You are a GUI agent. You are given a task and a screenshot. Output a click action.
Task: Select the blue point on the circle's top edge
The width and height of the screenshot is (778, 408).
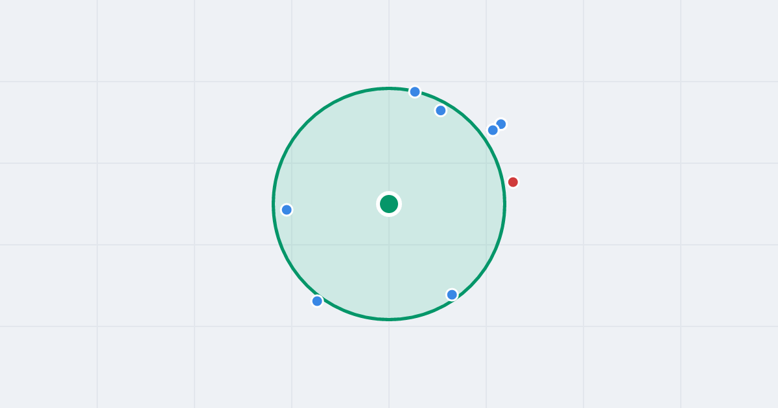pos(415,92)
